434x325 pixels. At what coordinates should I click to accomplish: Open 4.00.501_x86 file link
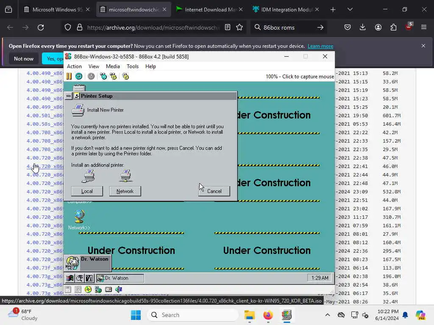click(x=45, y=116)
